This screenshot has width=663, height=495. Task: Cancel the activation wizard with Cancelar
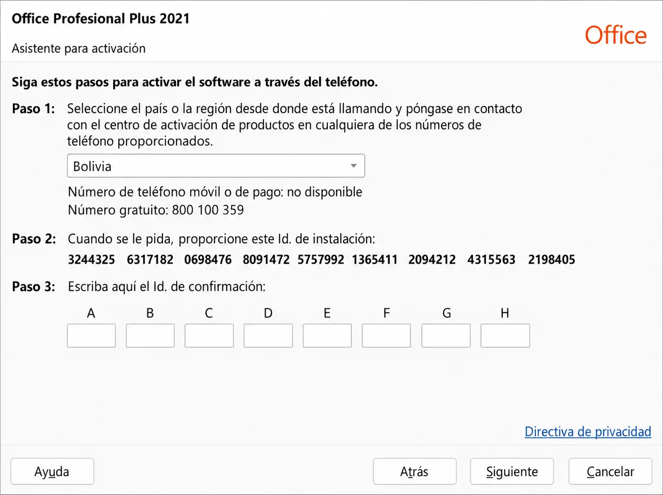point(610,471)
